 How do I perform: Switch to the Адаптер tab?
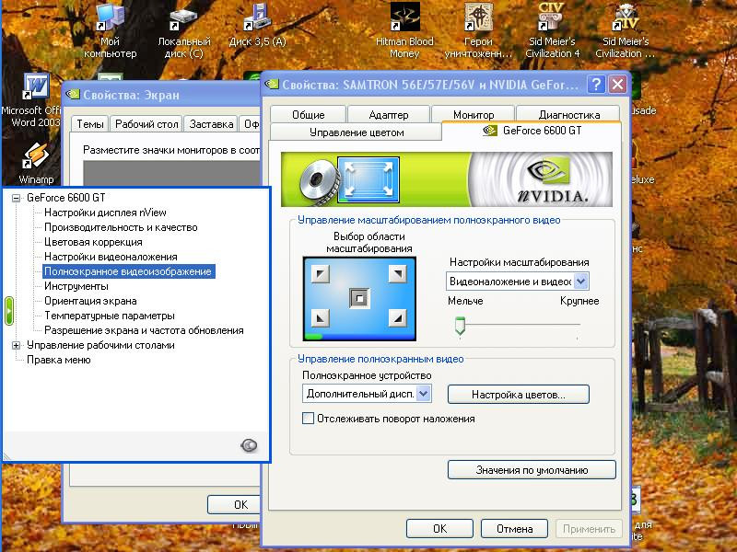[389, 114]
